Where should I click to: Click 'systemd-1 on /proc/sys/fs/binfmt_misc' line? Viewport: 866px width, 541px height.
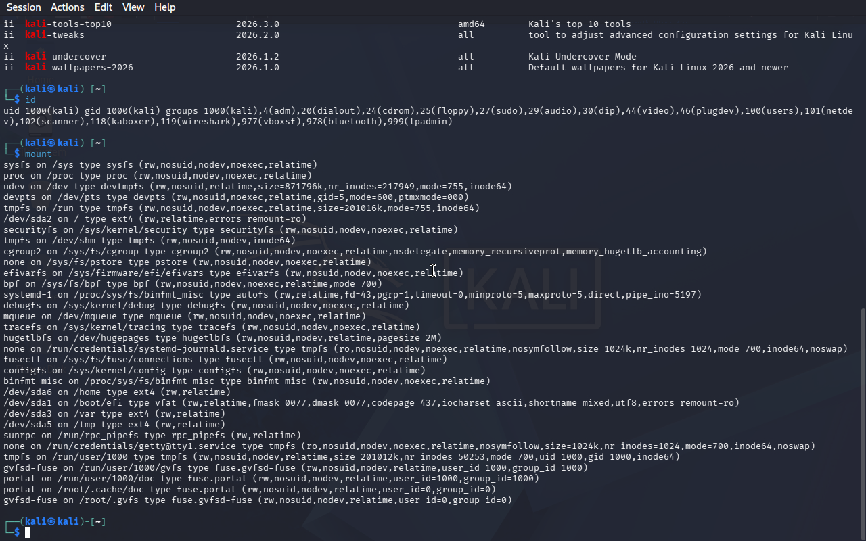click(x=352, y=295)
